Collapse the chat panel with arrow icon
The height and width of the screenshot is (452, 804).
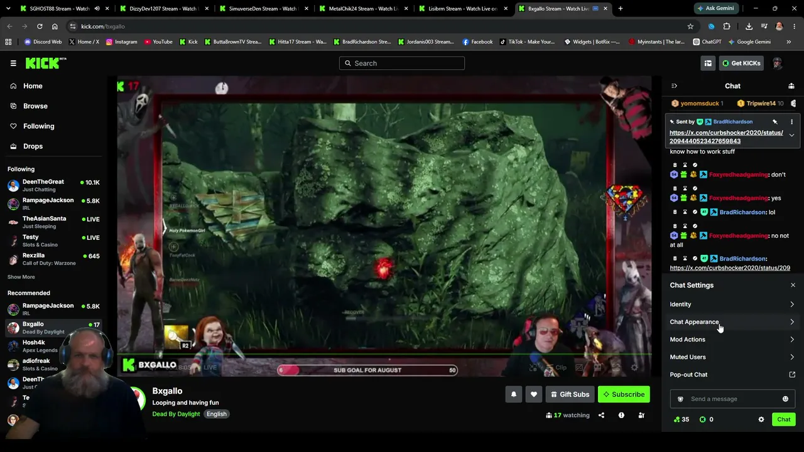point(674,86)
